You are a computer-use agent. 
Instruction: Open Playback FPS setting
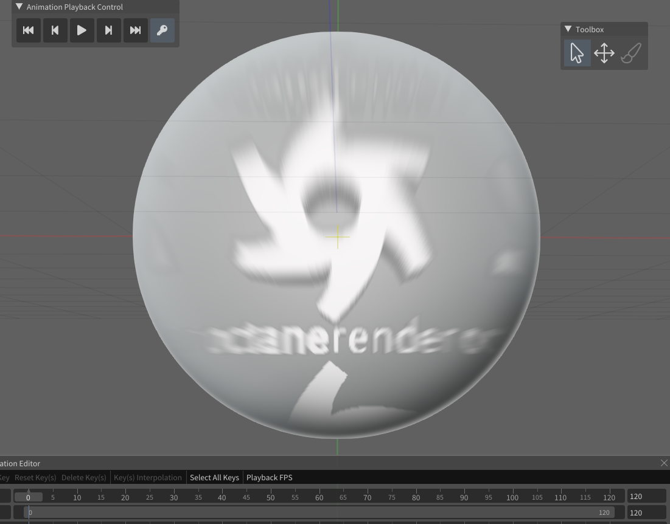(x=270, y=477)
